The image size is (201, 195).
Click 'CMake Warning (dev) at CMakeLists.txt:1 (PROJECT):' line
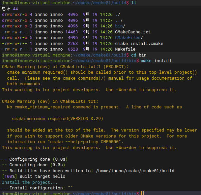click(65, 66)
